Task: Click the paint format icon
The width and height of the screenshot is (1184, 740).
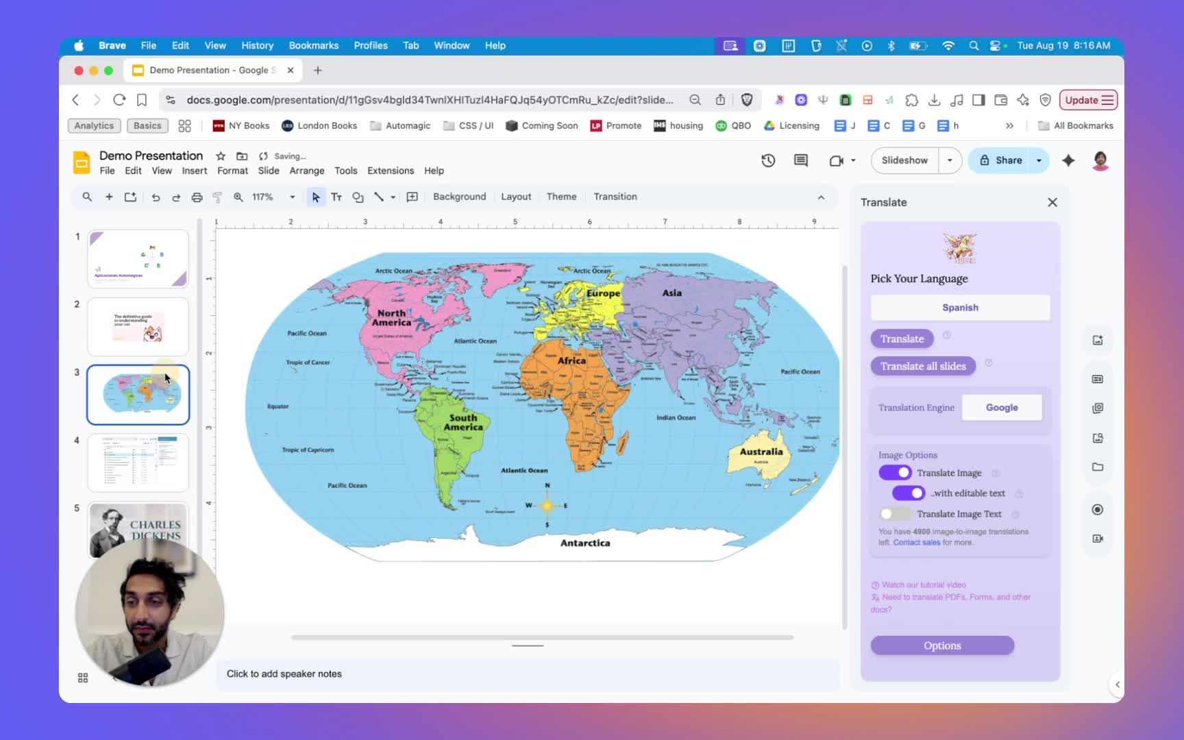Action: 217,197
